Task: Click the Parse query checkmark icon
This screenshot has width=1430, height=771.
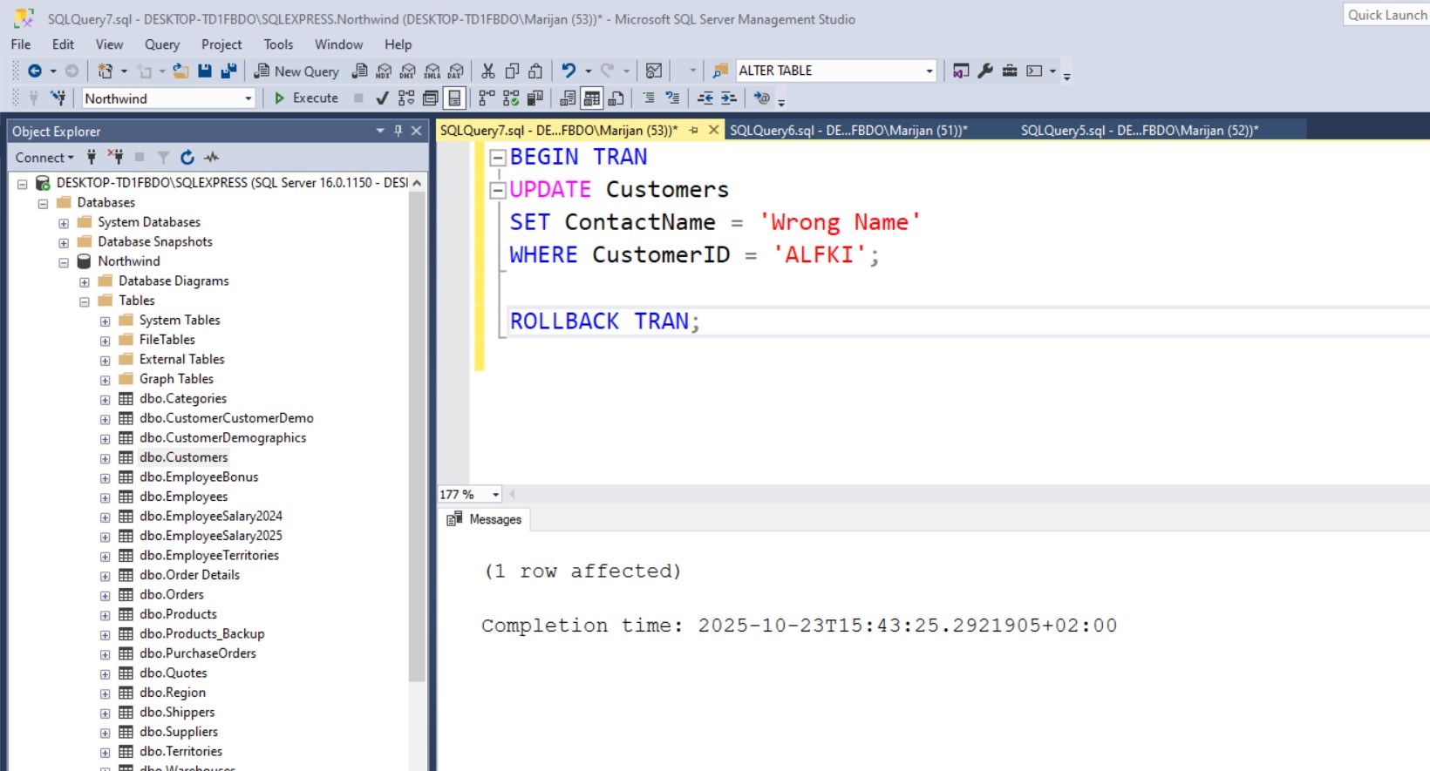Action: [x=382, y=98]
